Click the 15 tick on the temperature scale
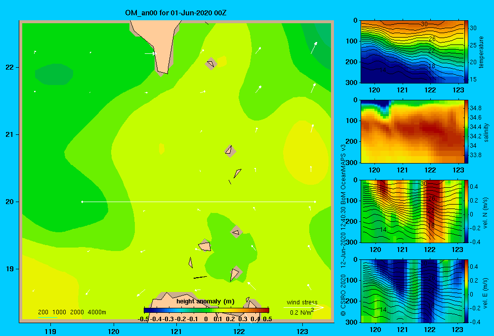 (473, 80)
